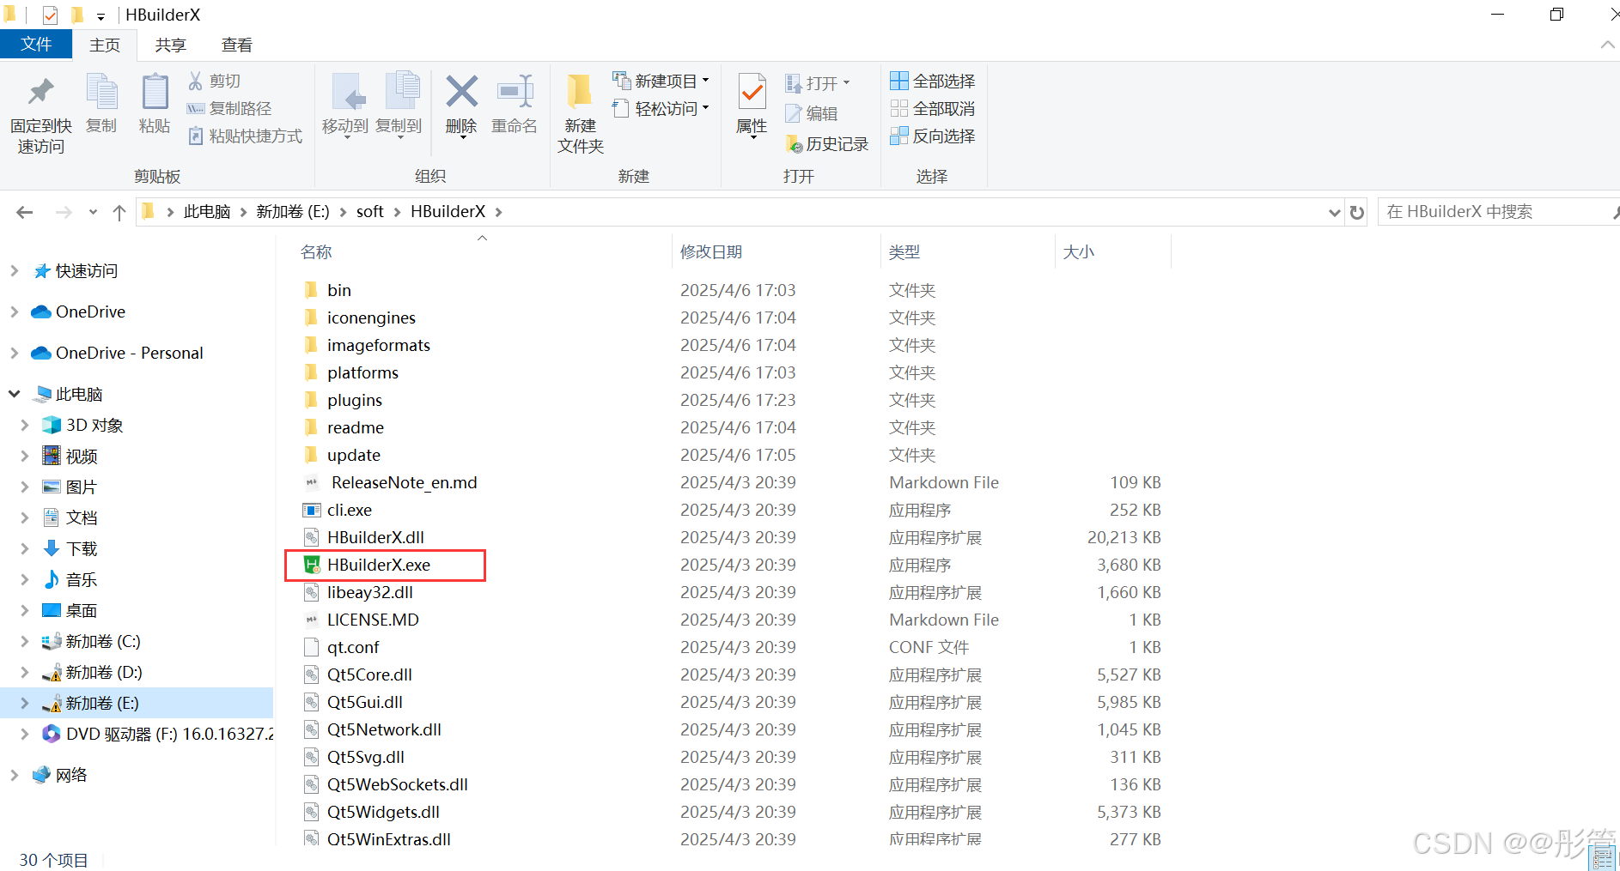
Task: Create a new folder from the ribbon
Action: (x=581, y=114)
